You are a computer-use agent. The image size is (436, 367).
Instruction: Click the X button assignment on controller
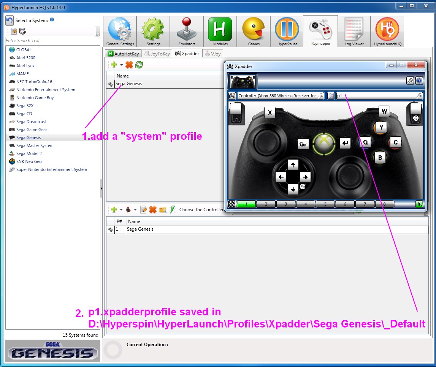270,112
